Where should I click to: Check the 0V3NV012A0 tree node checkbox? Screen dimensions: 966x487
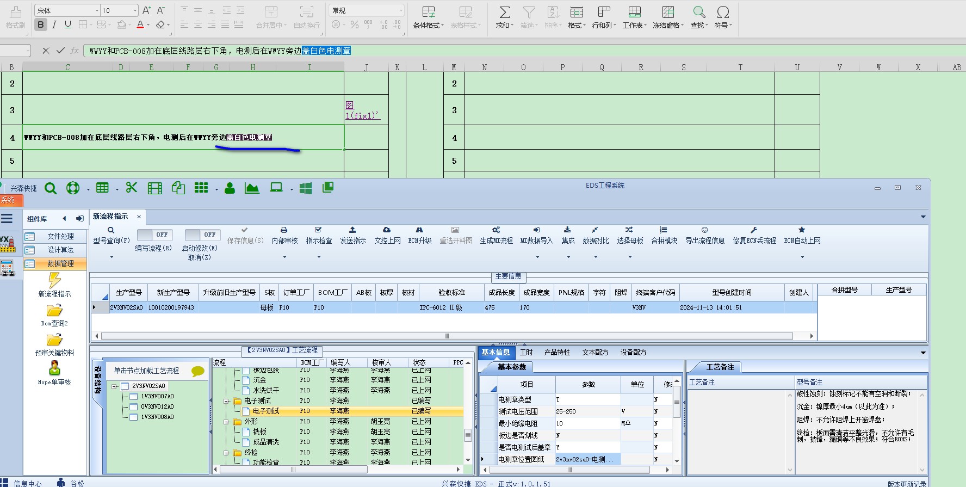(133, 407)
